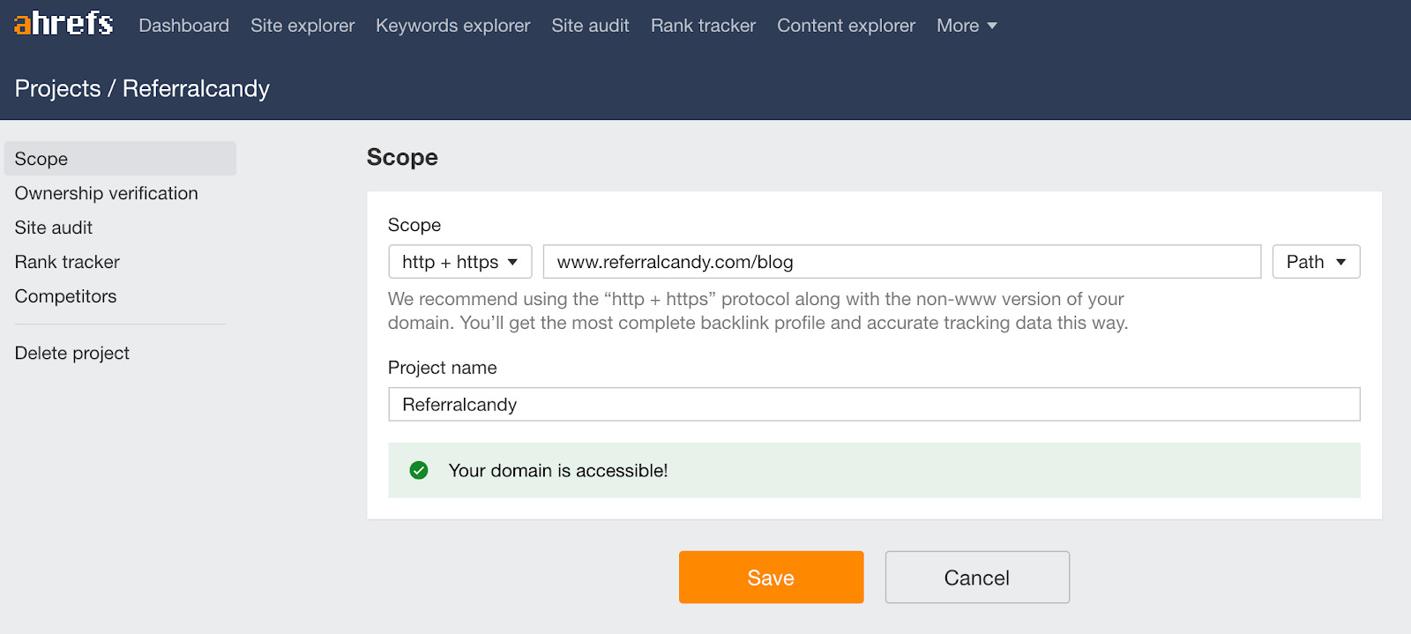
Task: Open Content explorer in top navigation
Action: (846, 26)
